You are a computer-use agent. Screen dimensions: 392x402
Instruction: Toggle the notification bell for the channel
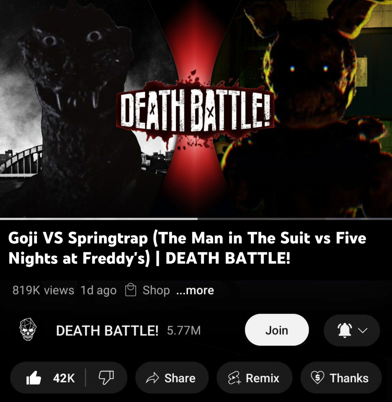point(345,330)
